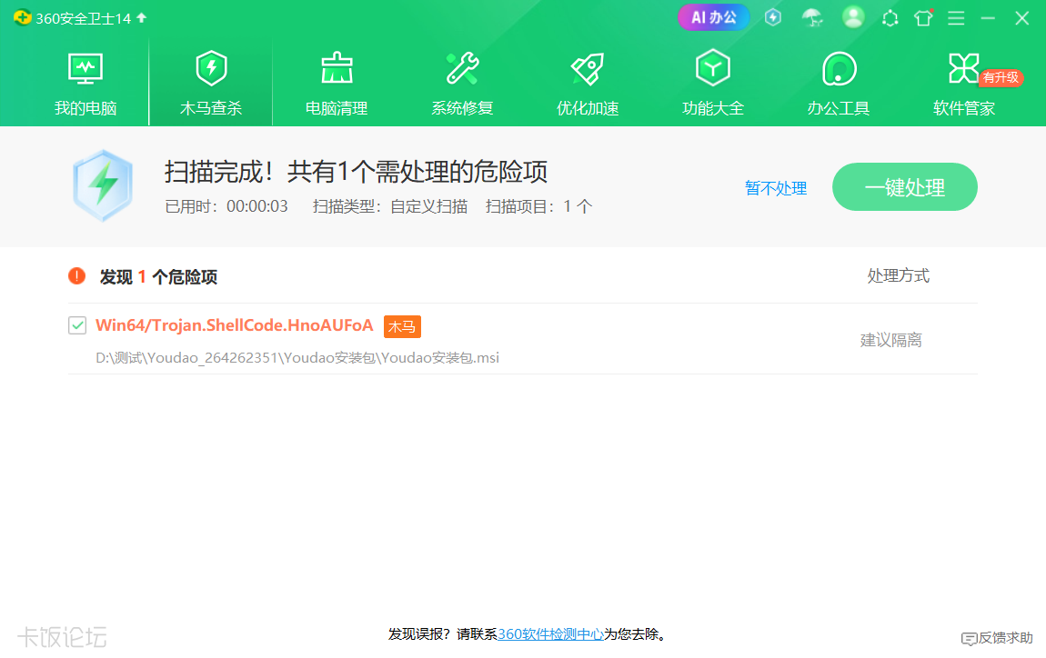Viewport: 1046px width, 658px height.
Task: Click the blue lightning shield scan icon
Action: [102, 185]
